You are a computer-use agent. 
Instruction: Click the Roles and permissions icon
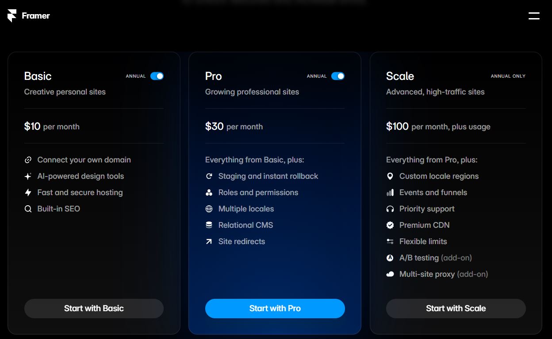click(x=209, y=192)
